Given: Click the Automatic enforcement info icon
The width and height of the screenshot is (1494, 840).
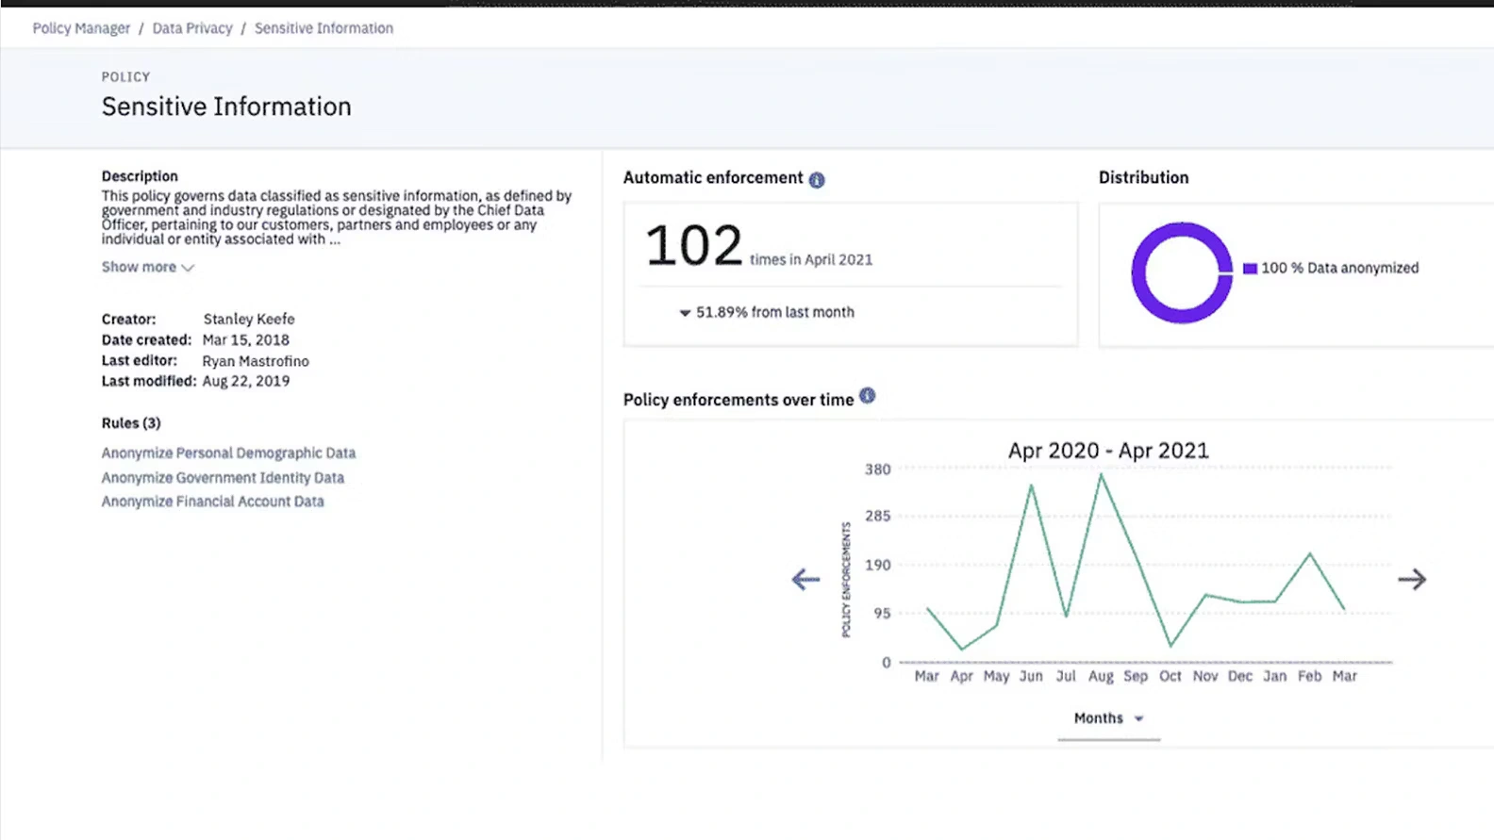Looking at the screenshot, I should click(x=817, y=180).
